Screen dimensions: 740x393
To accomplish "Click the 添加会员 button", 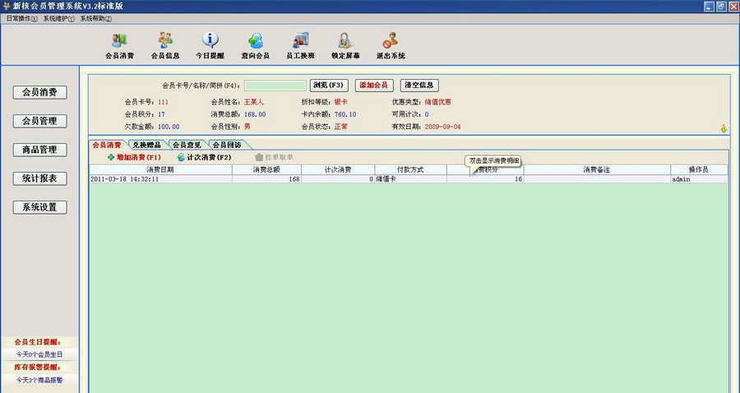I will coord(374,86).
